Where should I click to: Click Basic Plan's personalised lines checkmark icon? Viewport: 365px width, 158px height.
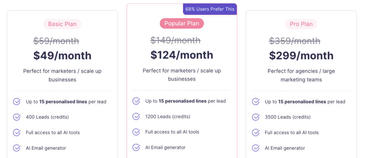pos(17,102)
